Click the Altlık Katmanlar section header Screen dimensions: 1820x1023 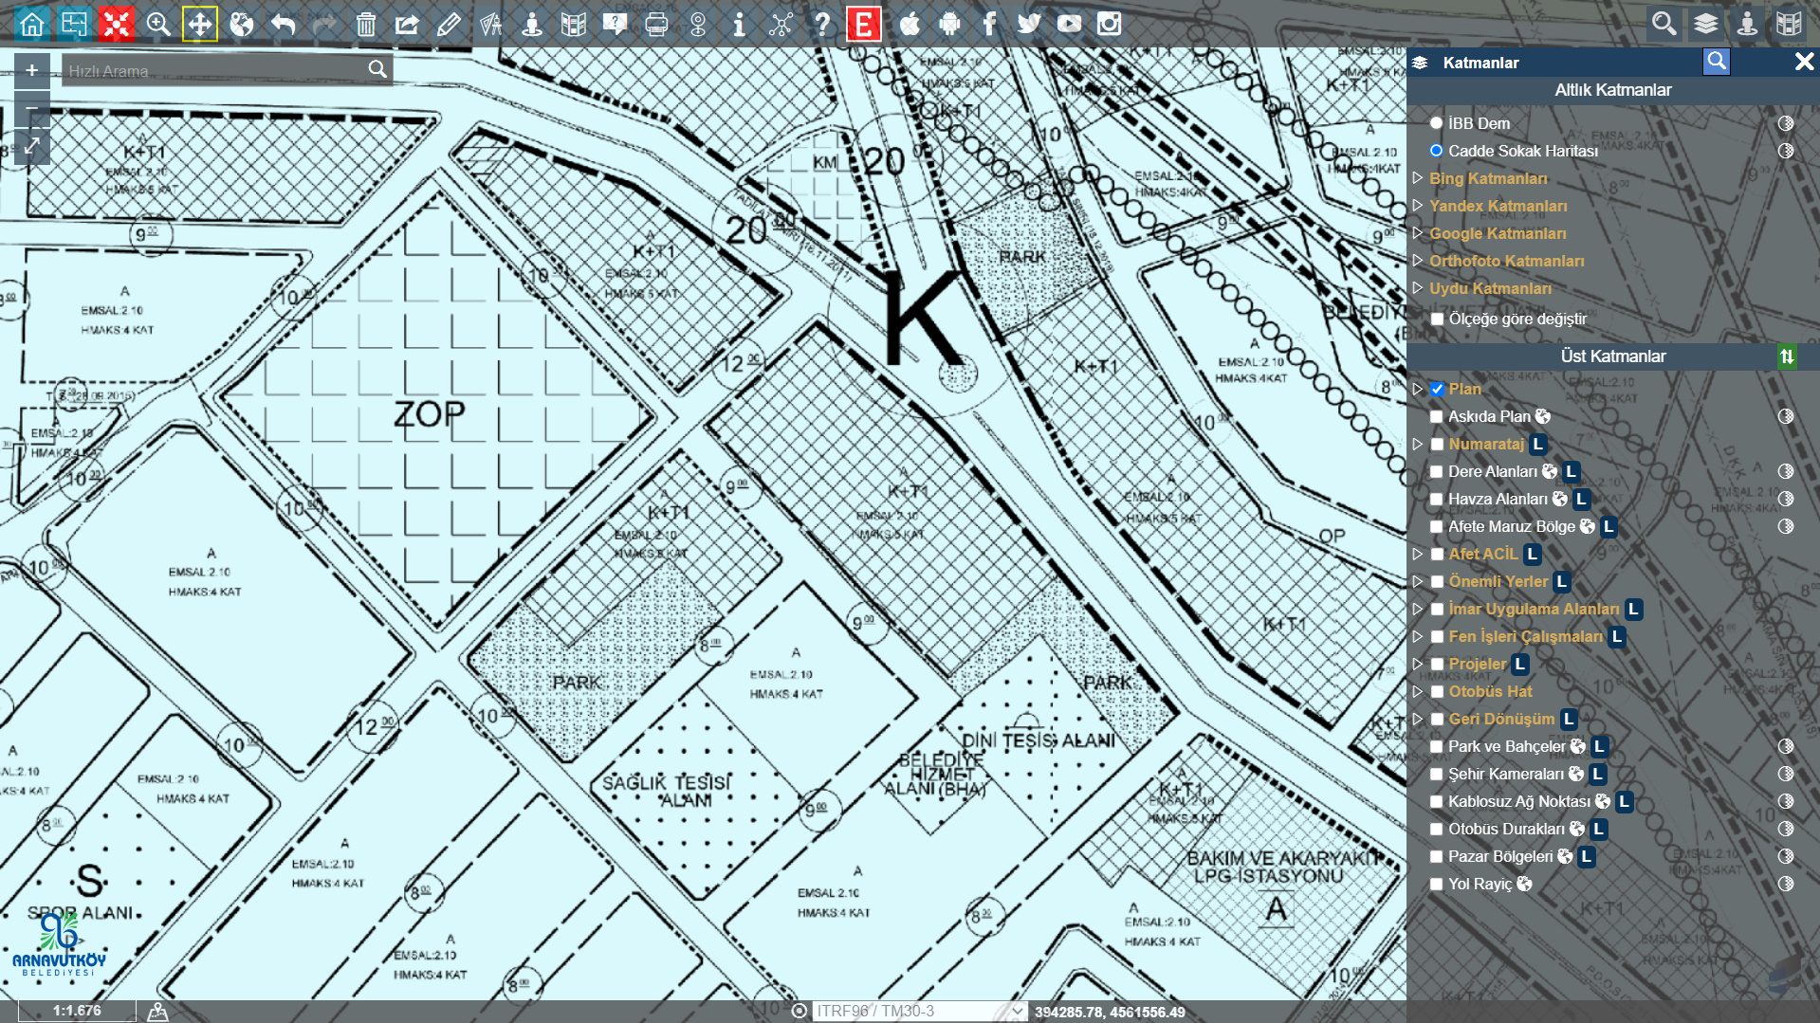[x=1612, y=90]
